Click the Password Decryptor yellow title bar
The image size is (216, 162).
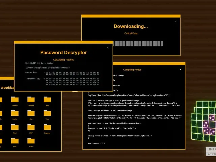[63, 42]
